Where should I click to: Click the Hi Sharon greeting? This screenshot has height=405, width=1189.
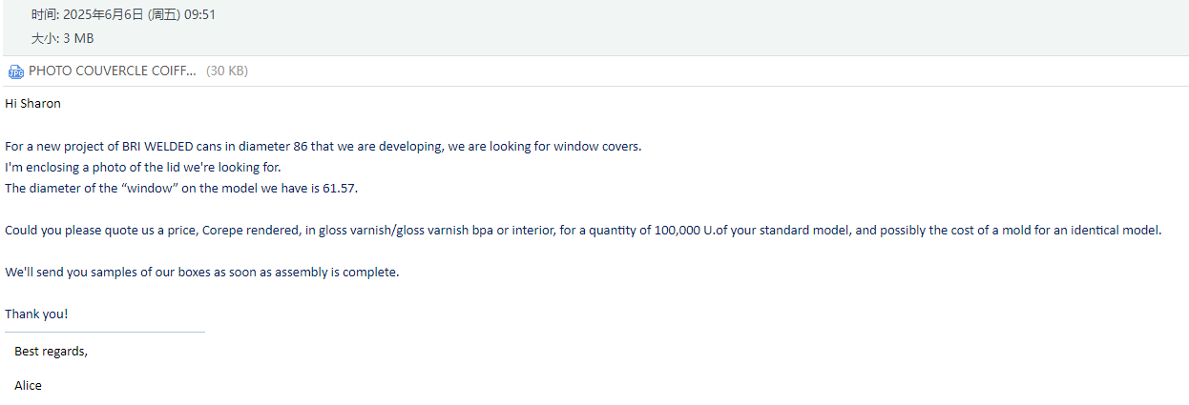click(32, 103)
